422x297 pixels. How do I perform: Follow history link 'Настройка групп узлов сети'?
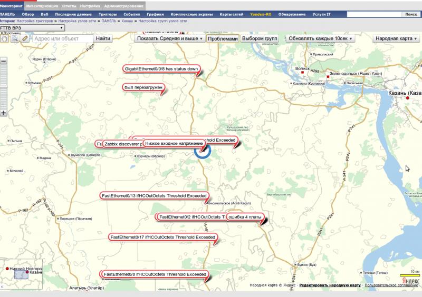coord(163,21)
